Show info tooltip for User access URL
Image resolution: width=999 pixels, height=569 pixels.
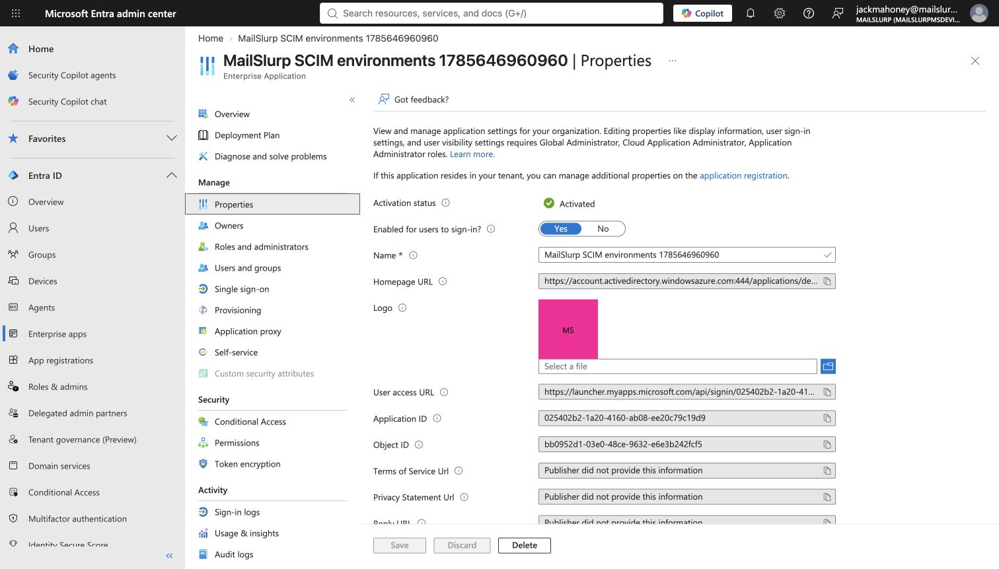(444, 392)
